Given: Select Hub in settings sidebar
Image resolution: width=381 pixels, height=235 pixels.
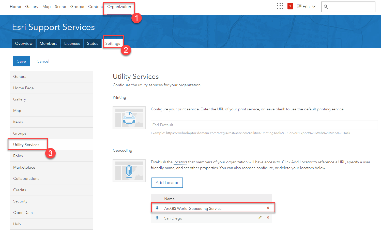Looking at the screenshot, I should pyautogui.click(x=52, y=224).
